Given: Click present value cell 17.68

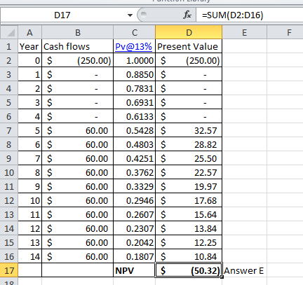Looking at the screenshot, I should [189, 200].
